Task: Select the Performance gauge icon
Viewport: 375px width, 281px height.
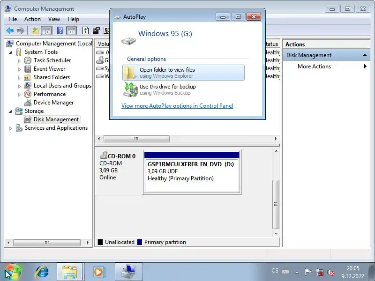Action: click(x=28, y=94)
